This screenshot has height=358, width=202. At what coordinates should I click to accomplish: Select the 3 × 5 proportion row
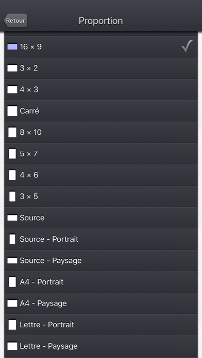click(101, 196)
